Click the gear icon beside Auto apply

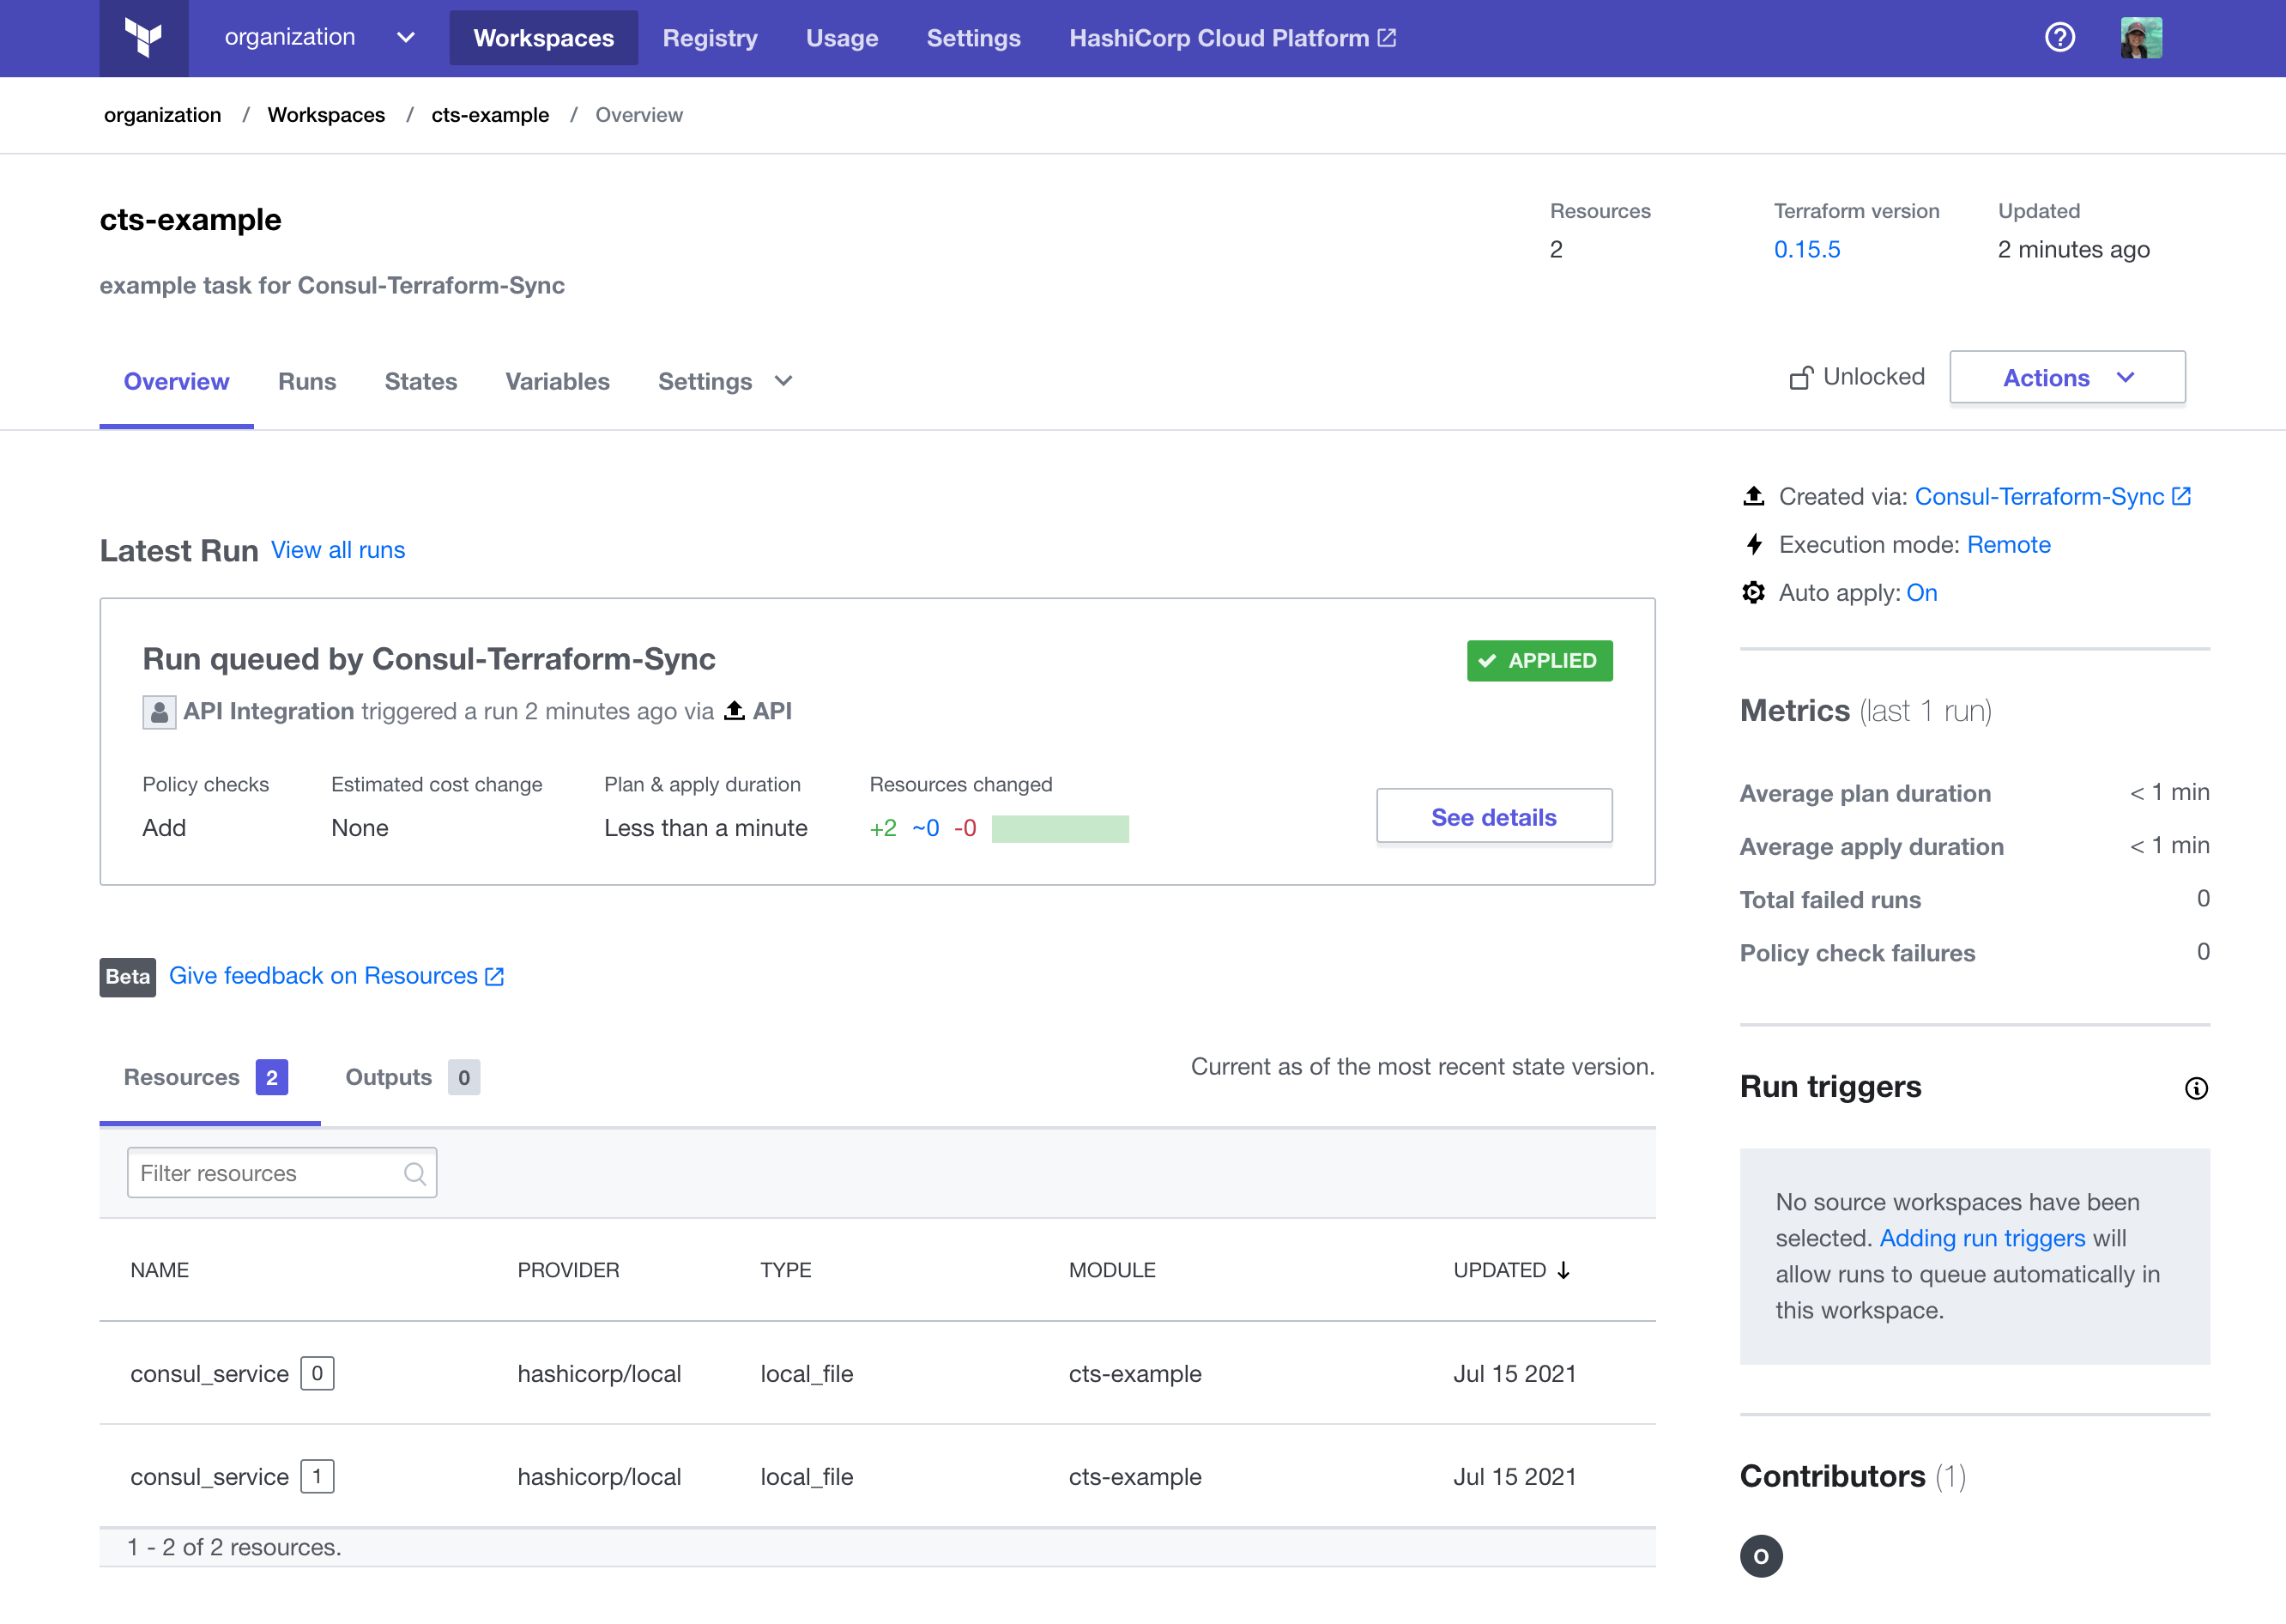[x=1753, y=593]
